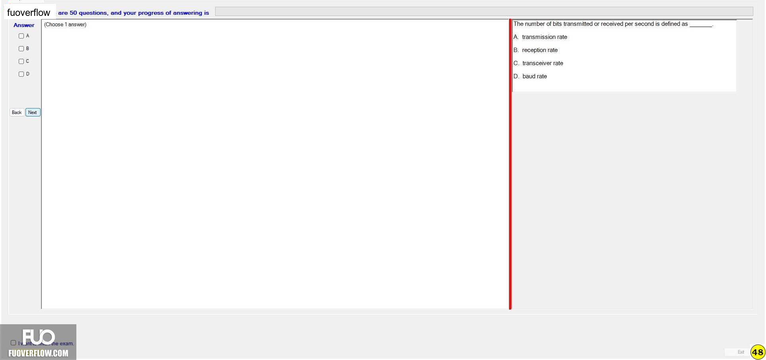
Task: Click option text 'baud rate'
Action: pos(535,76)
